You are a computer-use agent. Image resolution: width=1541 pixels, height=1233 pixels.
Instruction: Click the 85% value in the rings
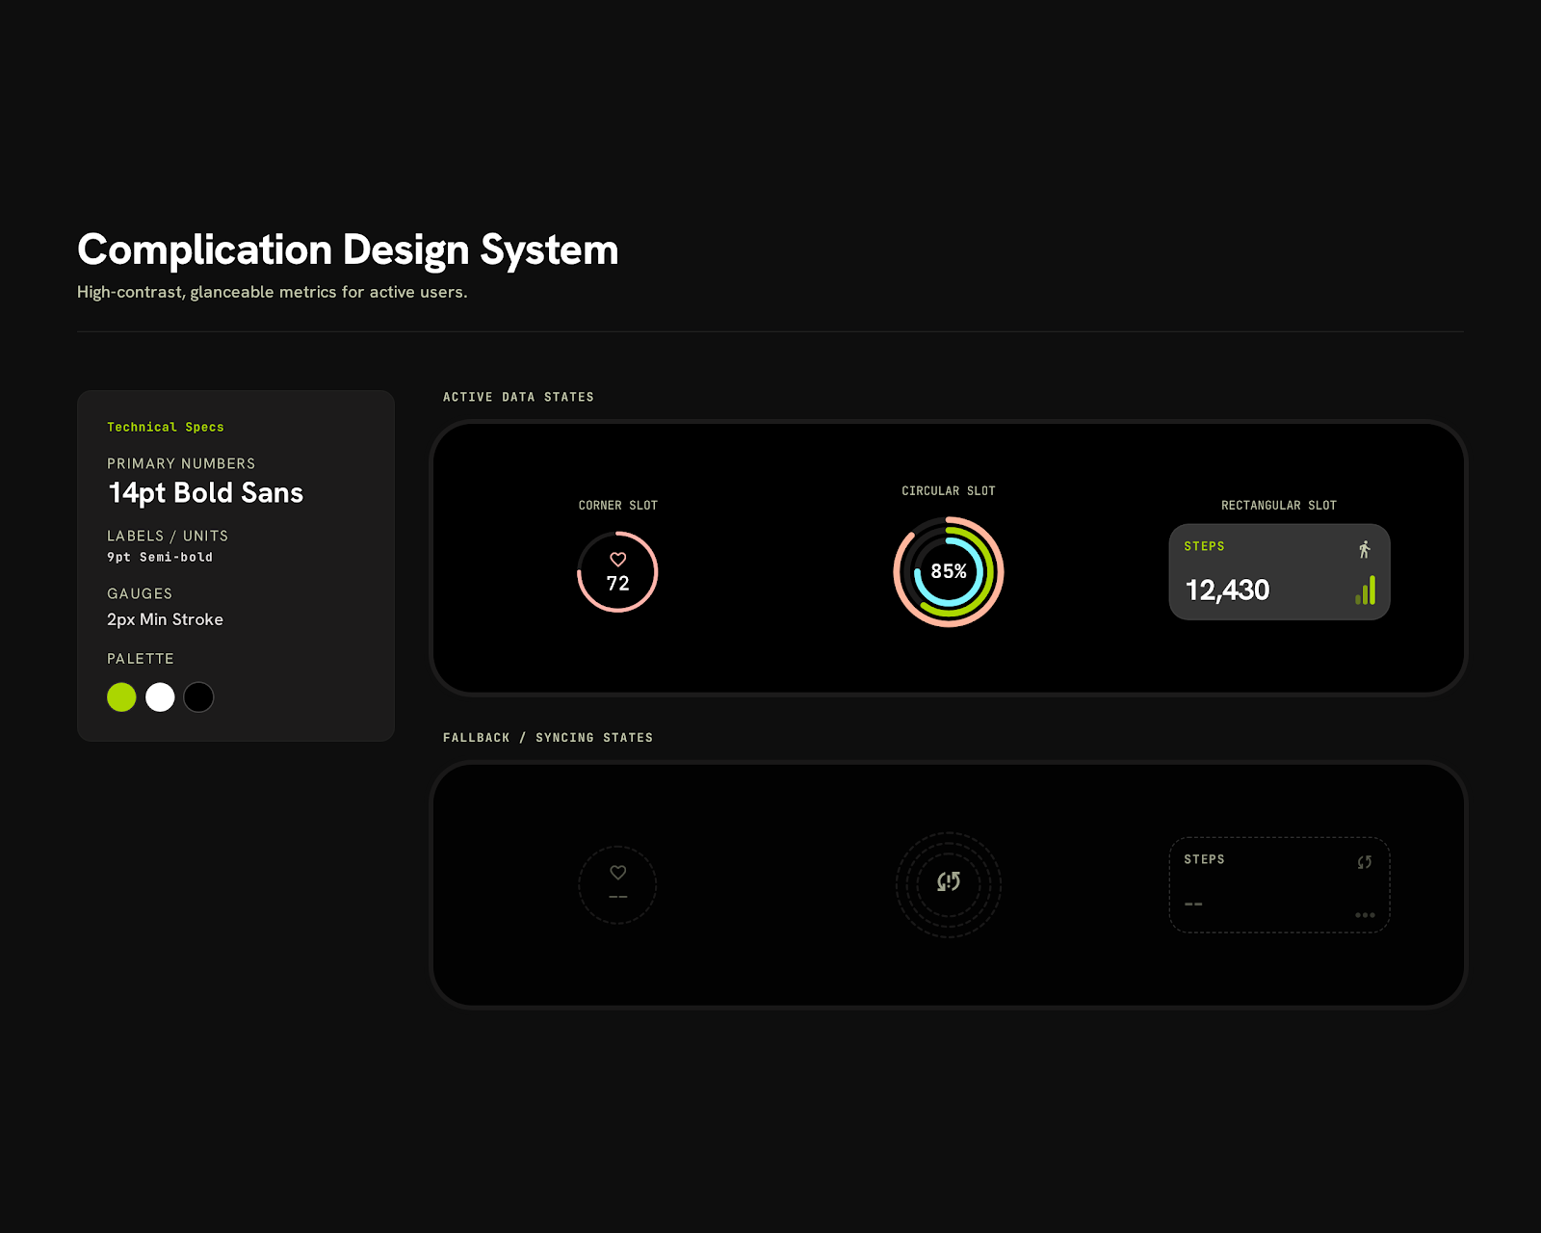coord(949,572)
